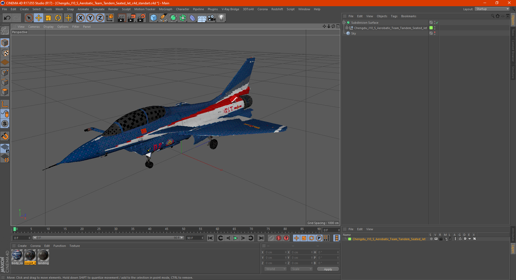Screen dimensions: 516x280
Task: Toggle coordinate system icon
Action: point(110,18)
